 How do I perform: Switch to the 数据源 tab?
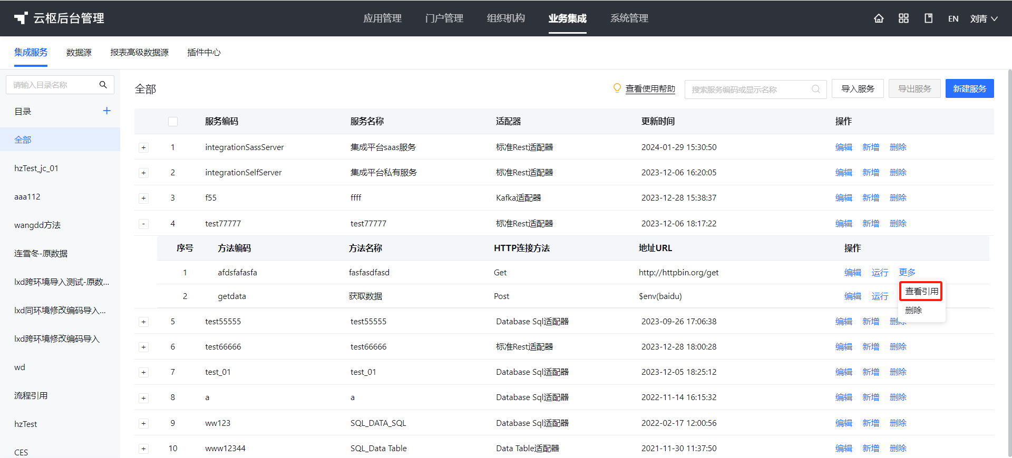click(79, 52)
